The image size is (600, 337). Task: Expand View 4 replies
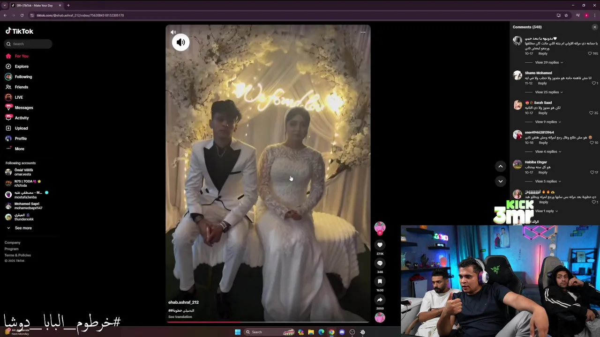tap(548, 152)
